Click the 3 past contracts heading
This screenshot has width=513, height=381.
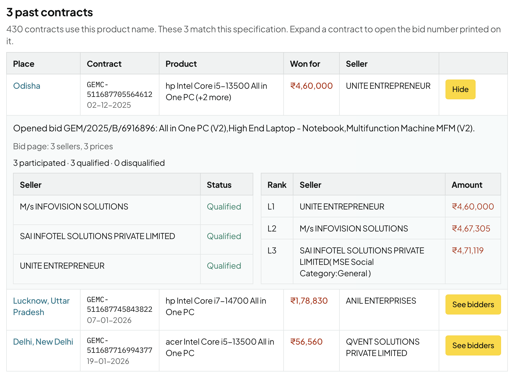50,12
